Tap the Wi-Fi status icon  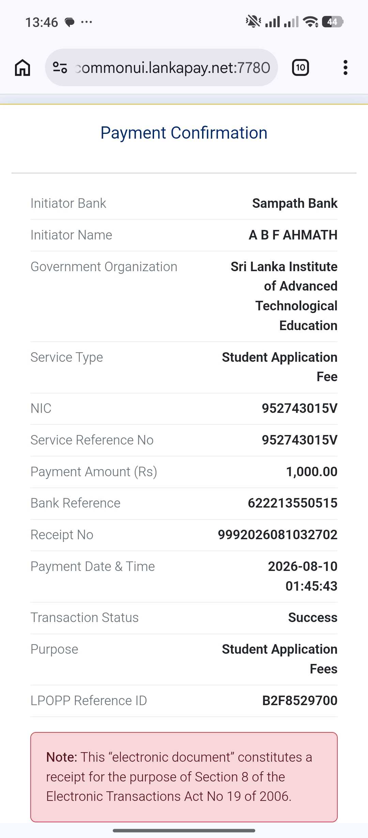pos(311,22)
